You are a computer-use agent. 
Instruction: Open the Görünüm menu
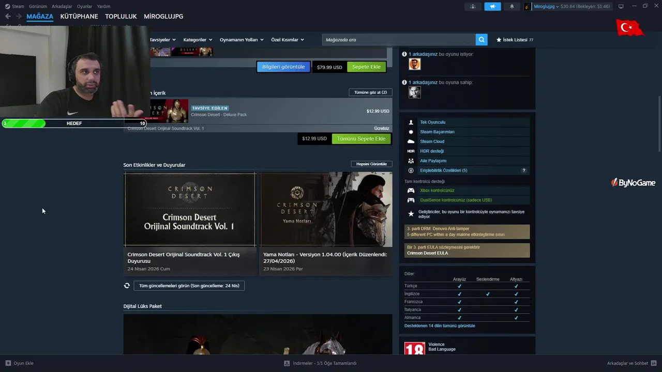tap(38, 6)
